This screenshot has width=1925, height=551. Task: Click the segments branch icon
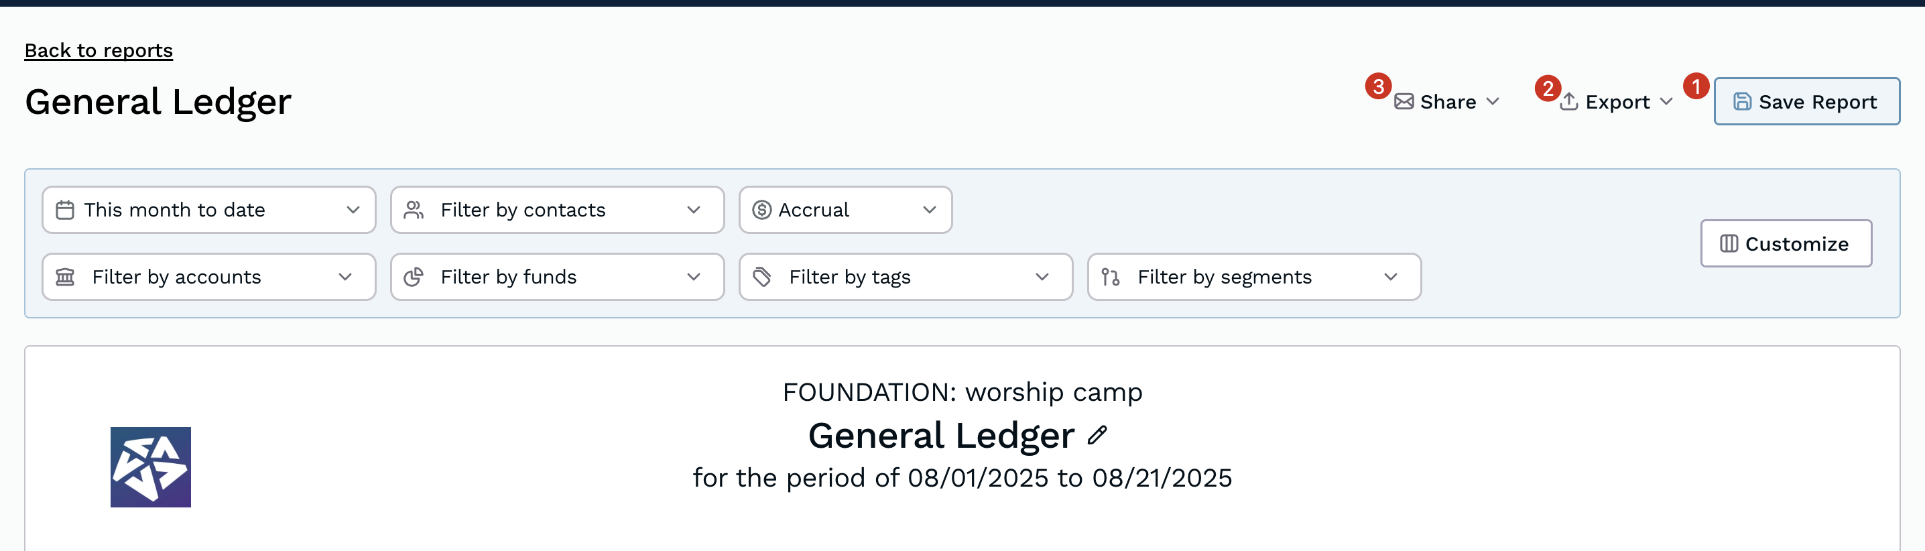pyautogui.click(x=1111, y=278)
